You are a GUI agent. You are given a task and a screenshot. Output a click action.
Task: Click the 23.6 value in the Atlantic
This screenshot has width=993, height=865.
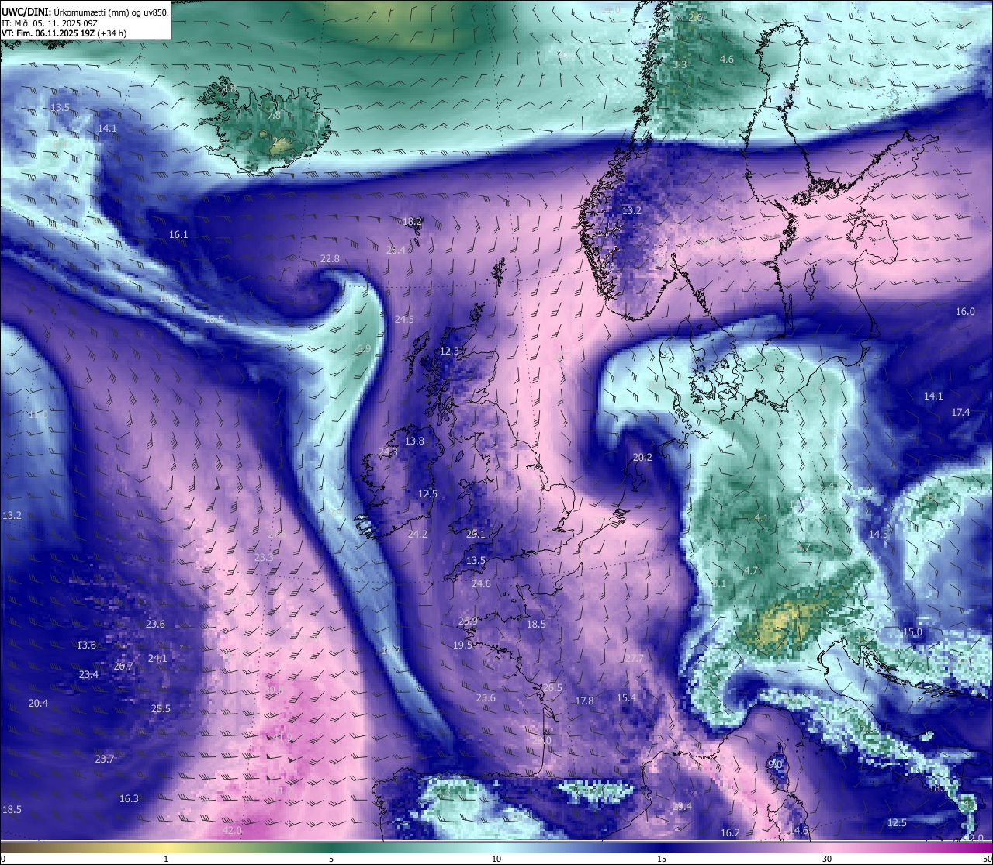pyautogui.click(x=155, y=624)
